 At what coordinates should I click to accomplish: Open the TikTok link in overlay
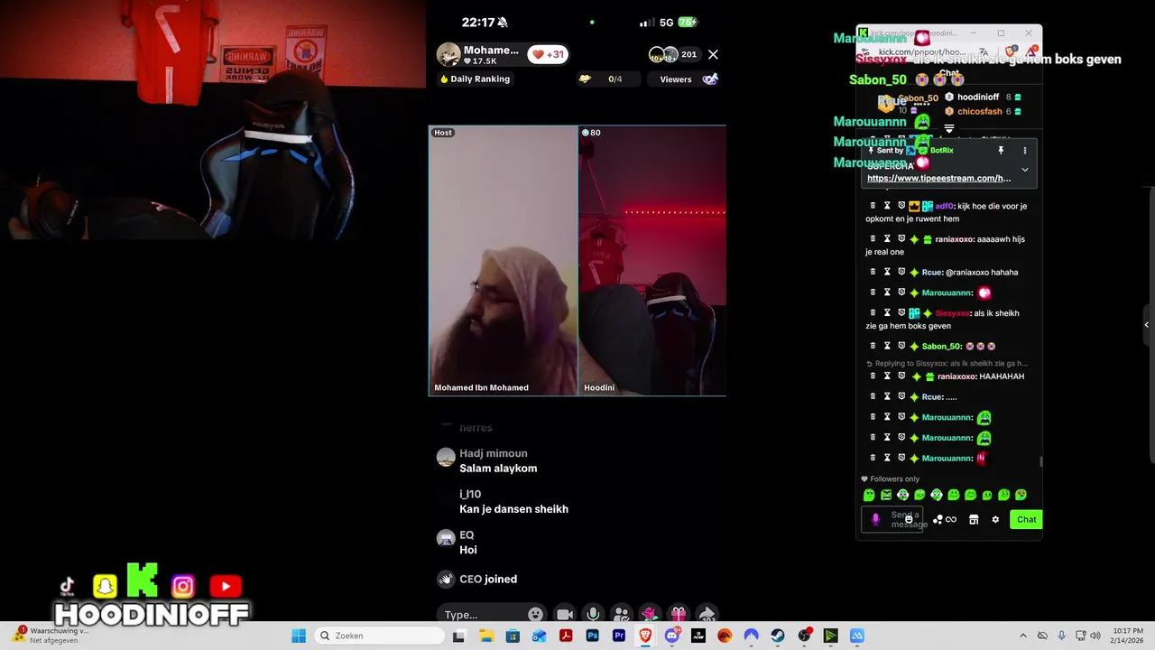point(68,587)
